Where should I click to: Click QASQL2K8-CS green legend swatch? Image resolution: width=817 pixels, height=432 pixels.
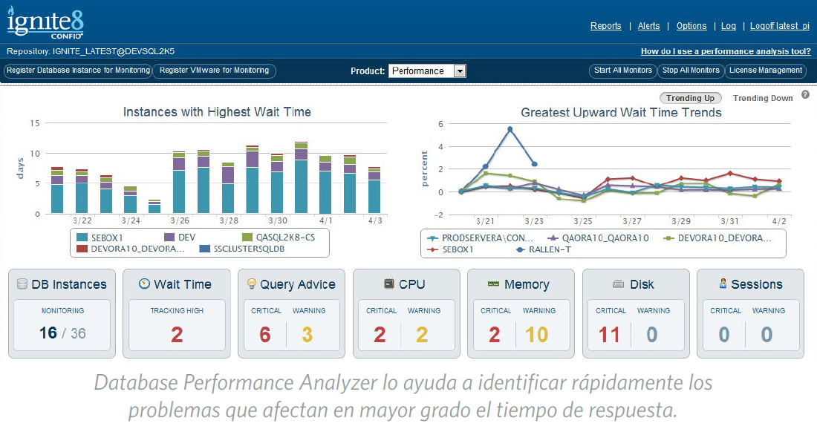[247, 238]
